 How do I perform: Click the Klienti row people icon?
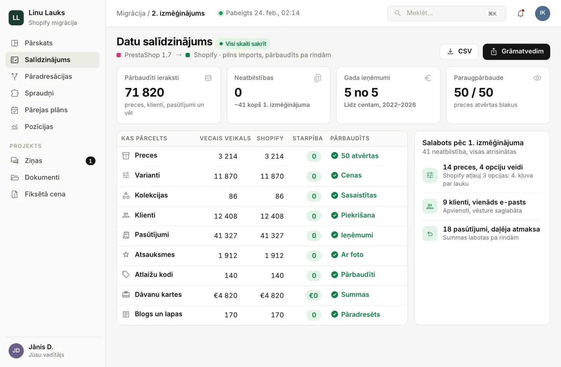click(126, 215)
